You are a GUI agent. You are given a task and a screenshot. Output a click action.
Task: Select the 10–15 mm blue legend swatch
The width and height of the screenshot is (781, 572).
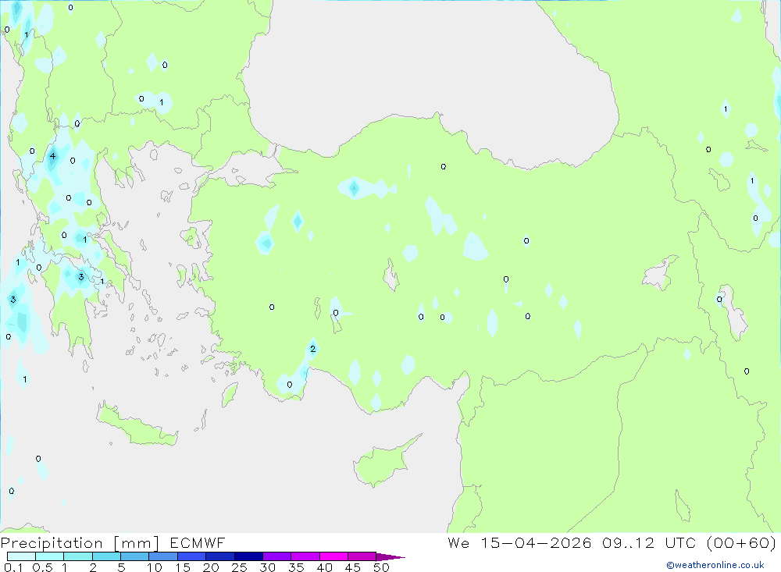[x=163, y=556]
